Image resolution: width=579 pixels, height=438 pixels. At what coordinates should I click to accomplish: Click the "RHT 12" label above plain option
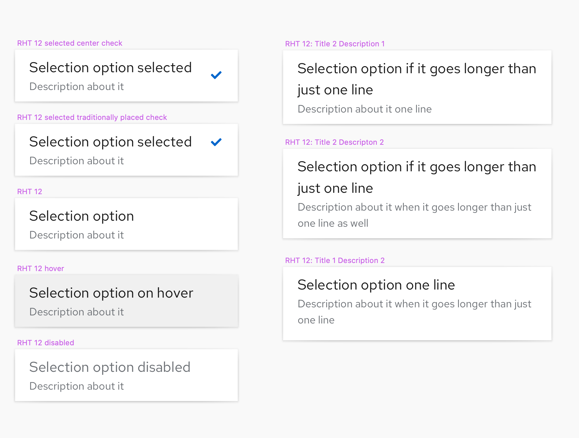click(x=30, y=191)
